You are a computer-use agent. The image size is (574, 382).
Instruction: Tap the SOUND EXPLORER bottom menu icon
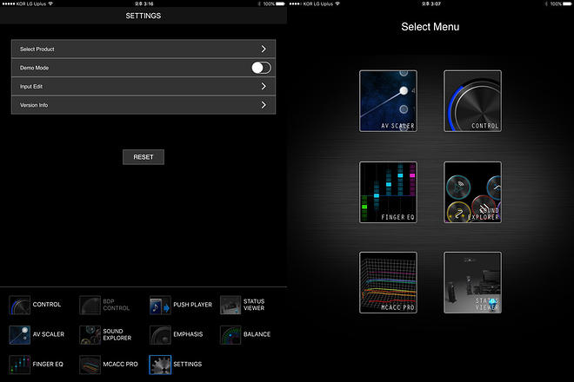90,334
